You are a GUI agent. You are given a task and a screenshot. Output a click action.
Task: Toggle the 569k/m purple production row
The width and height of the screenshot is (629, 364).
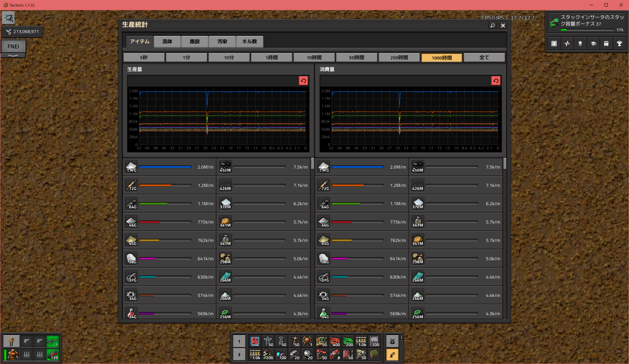[x=170, y=313]
